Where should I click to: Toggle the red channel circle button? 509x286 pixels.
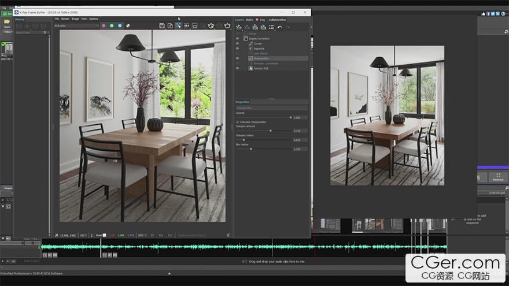point(104,25)
